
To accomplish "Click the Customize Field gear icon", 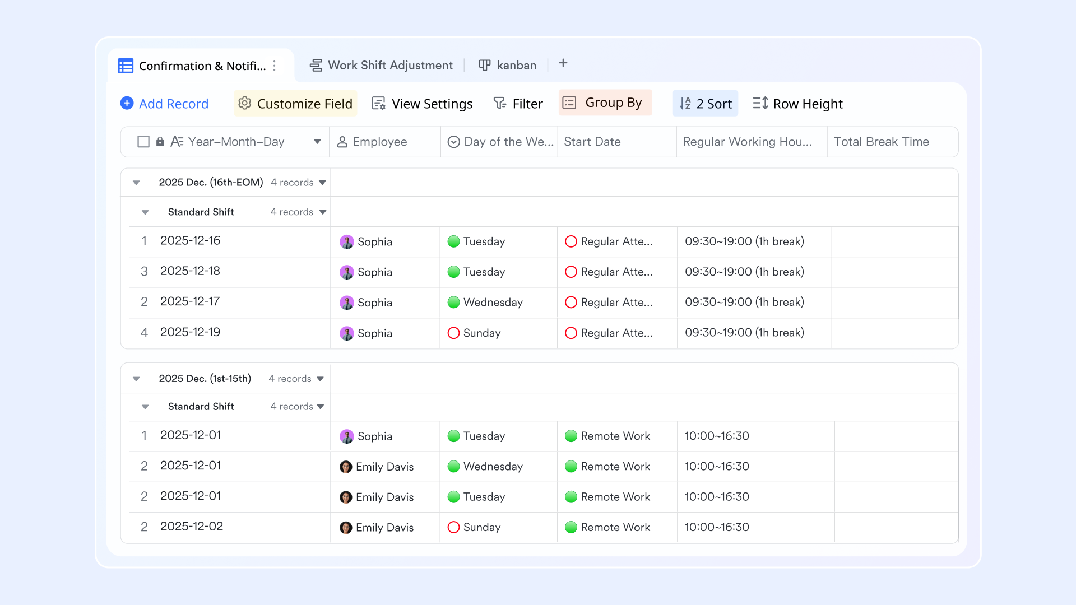I will pos(244,103).
